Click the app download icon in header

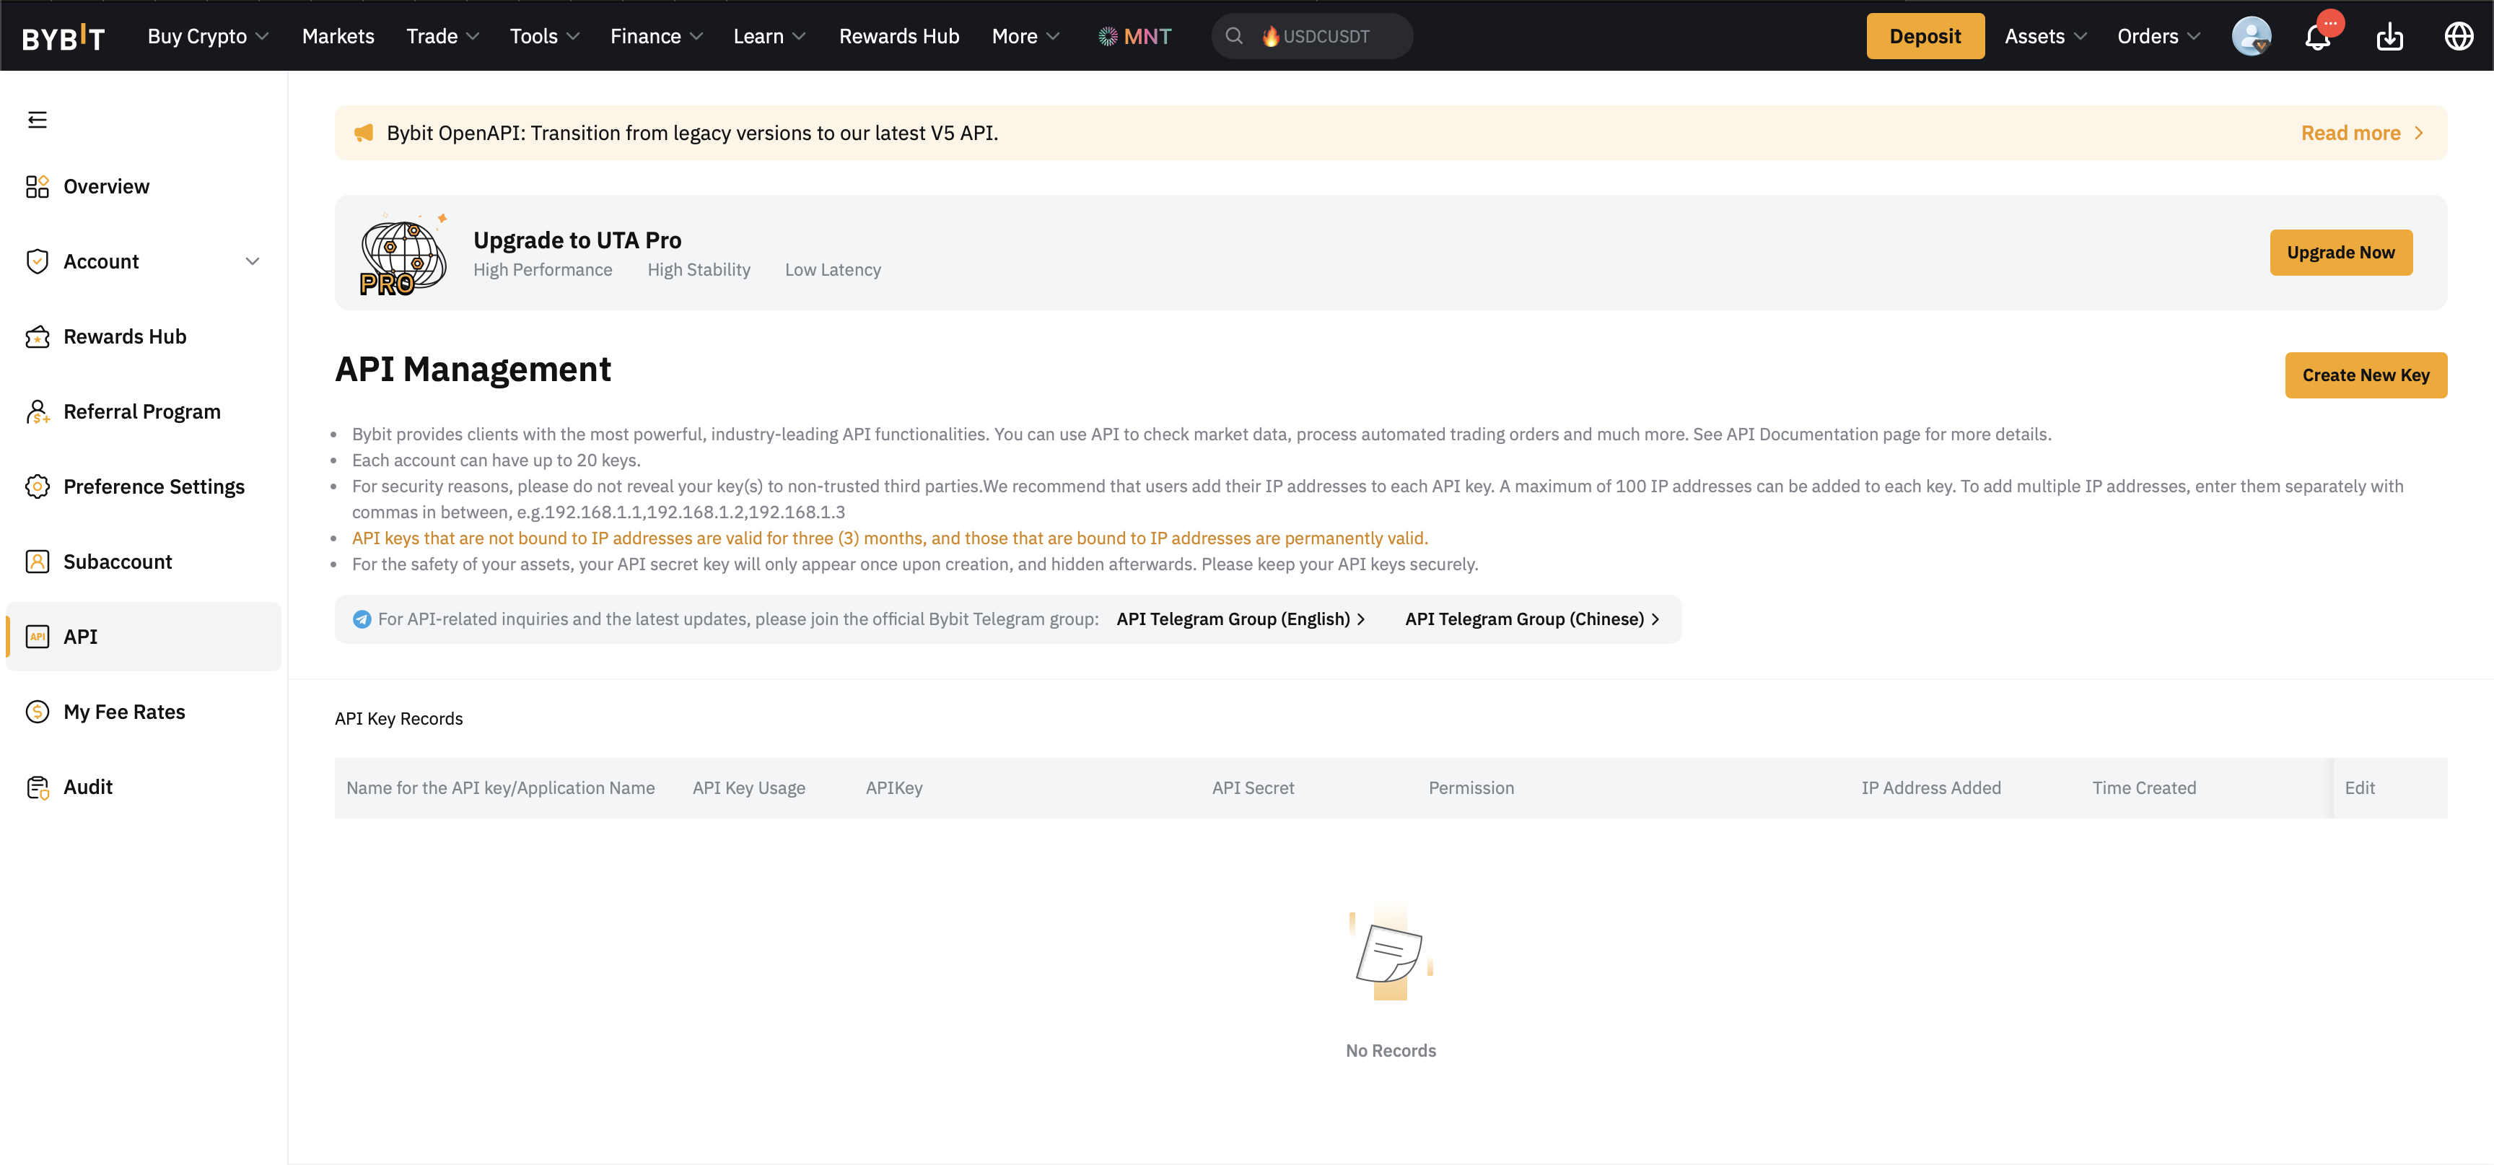point(2389,37)
